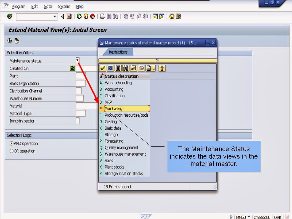Click the Back arrow icon in the toolbar
The image size is (292, 219).
coord(79,17)
